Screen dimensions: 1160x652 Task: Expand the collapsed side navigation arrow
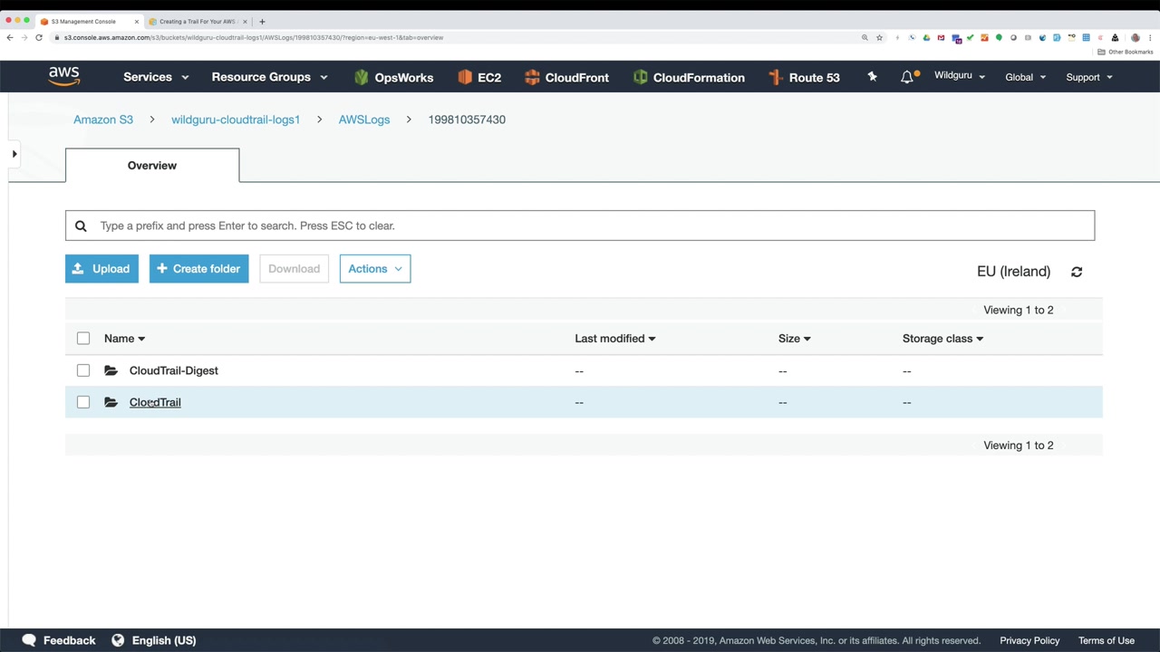[x=14, y=154]
